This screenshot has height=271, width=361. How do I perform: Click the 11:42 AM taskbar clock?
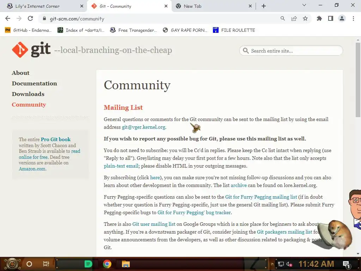coord(316,264)
